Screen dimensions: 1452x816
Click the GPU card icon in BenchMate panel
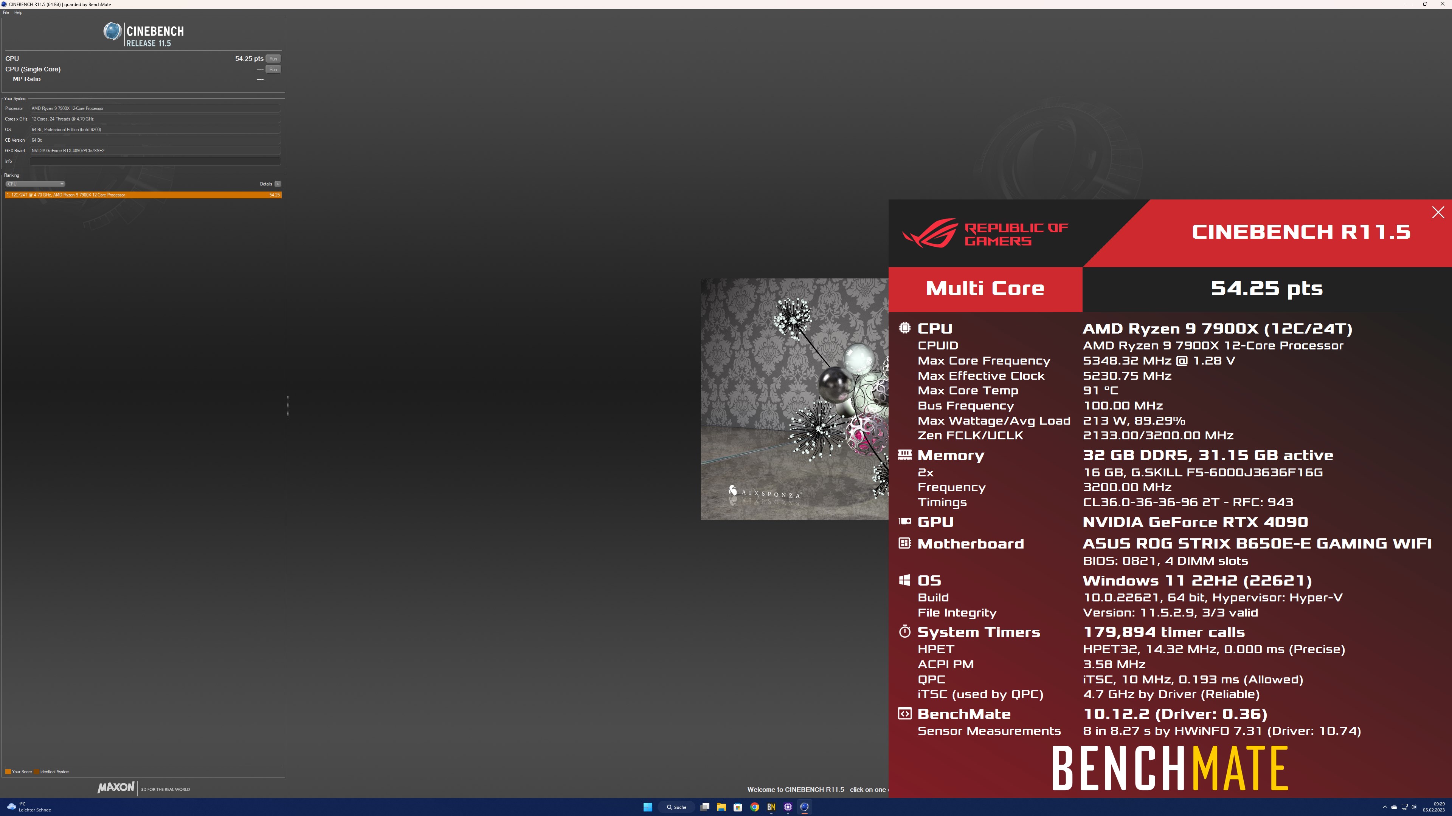click(905, 521)
